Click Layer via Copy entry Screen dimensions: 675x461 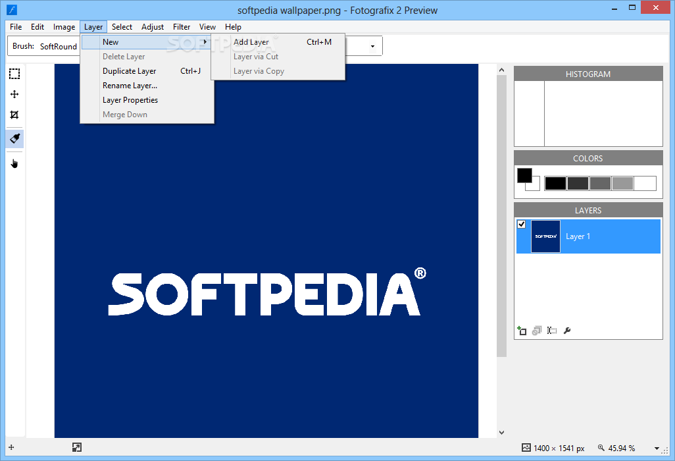coord(278,71)
